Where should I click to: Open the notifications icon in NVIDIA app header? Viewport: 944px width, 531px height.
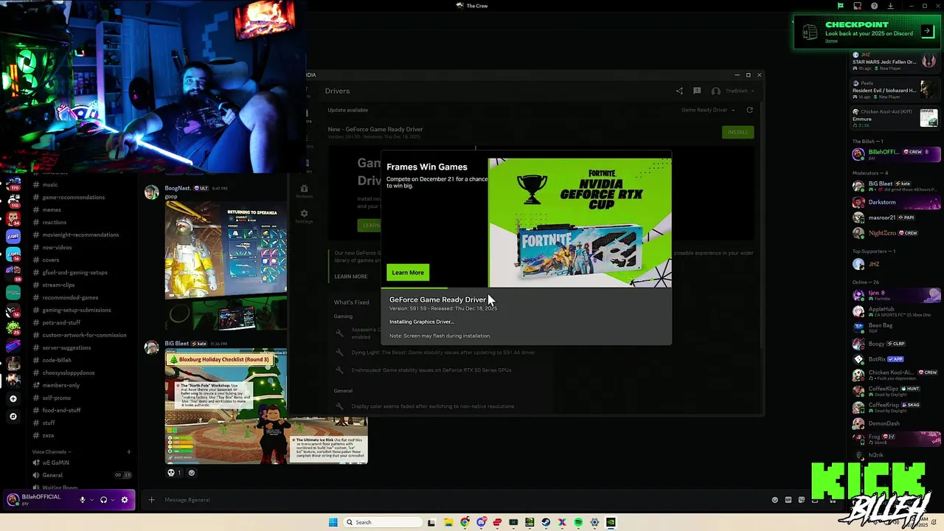[x=697, y=91]
